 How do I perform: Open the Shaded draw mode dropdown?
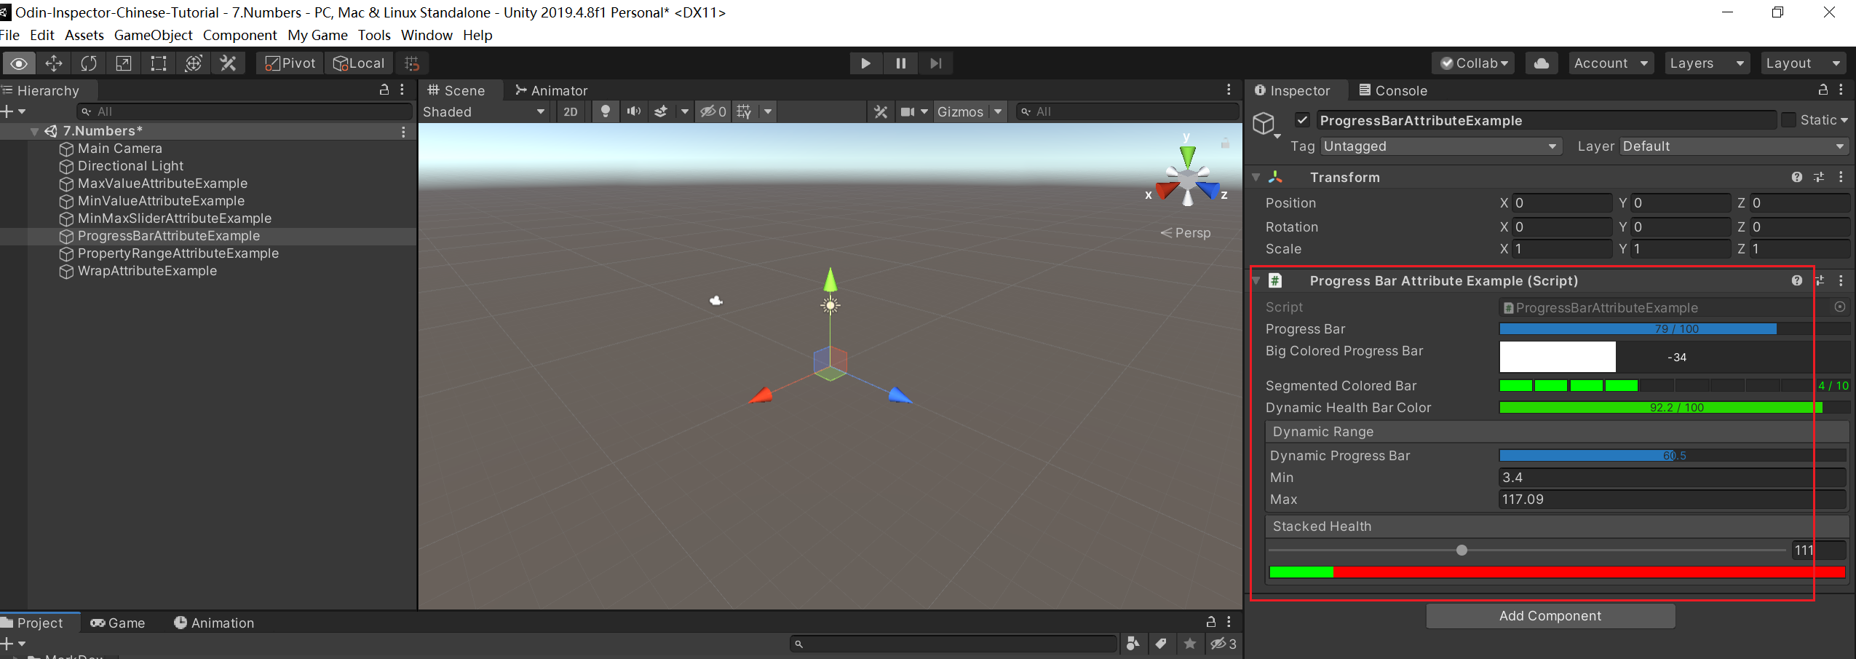(485, 111)
